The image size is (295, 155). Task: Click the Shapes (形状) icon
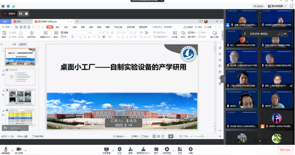click(x=183, y=33)
